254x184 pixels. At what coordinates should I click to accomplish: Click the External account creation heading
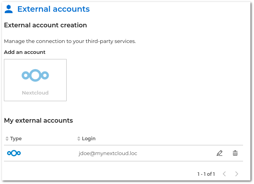(45, 25)
